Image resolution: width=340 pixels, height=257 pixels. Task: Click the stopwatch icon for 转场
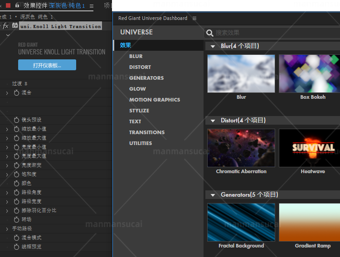(16, 220)
